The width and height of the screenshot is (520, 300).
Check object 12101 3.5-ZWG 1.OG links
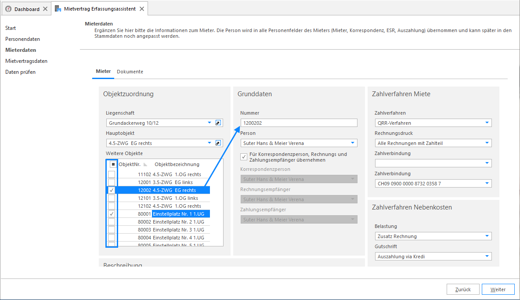click(x=112, y=198)
